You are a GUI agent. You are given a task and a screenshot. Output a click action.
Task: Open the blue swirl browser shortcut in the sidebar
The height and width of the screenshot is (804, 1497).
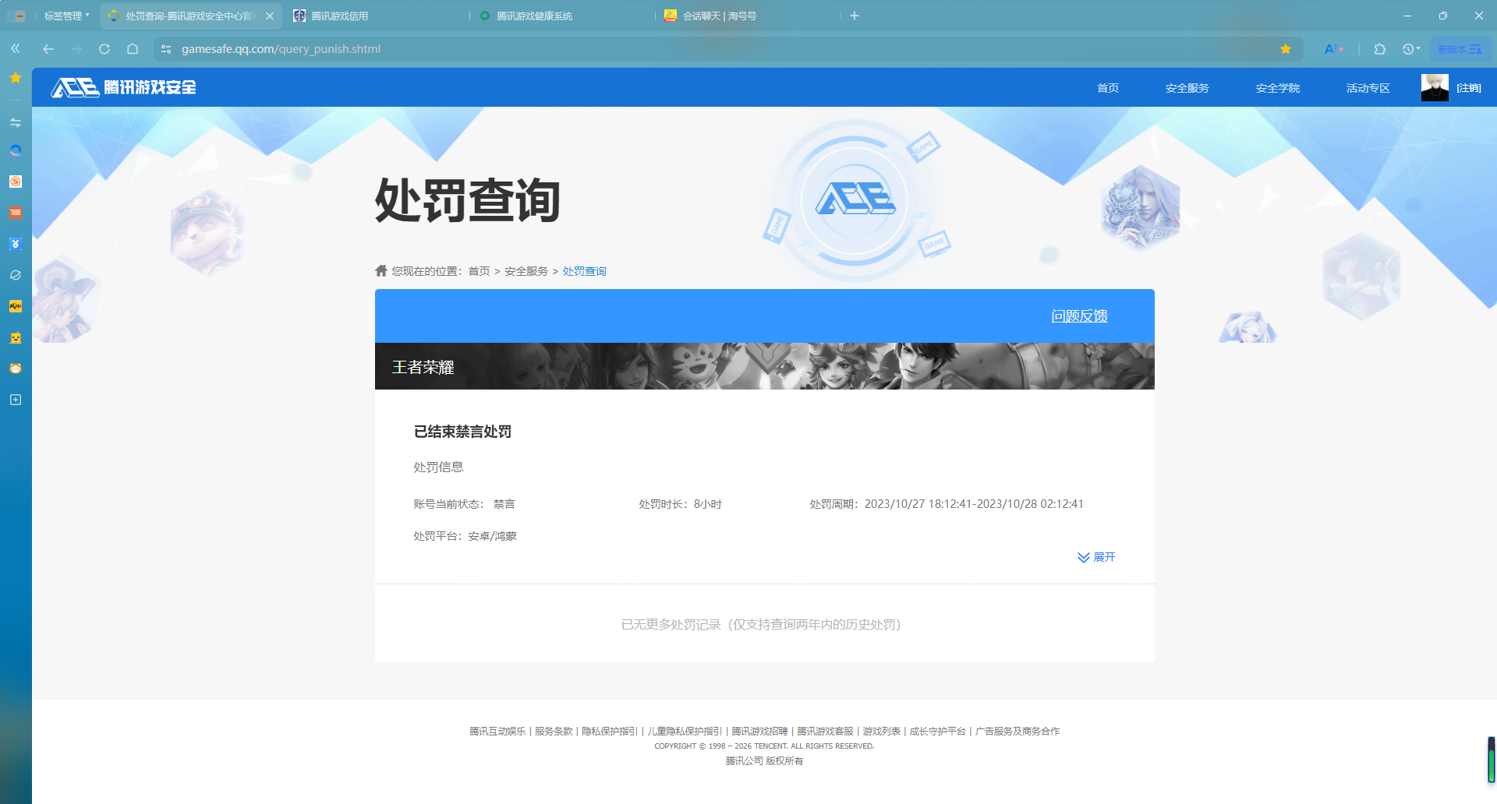[16, 151]
